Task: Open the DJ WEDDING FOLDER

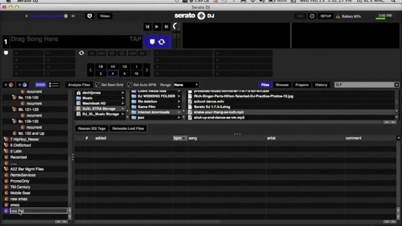Action: click(x=156, y=96)
